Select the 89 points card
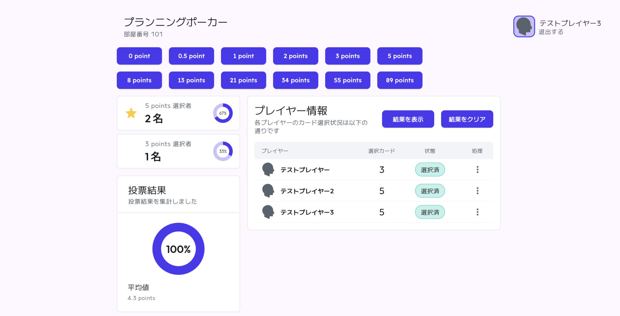 (x=400, y=80)
